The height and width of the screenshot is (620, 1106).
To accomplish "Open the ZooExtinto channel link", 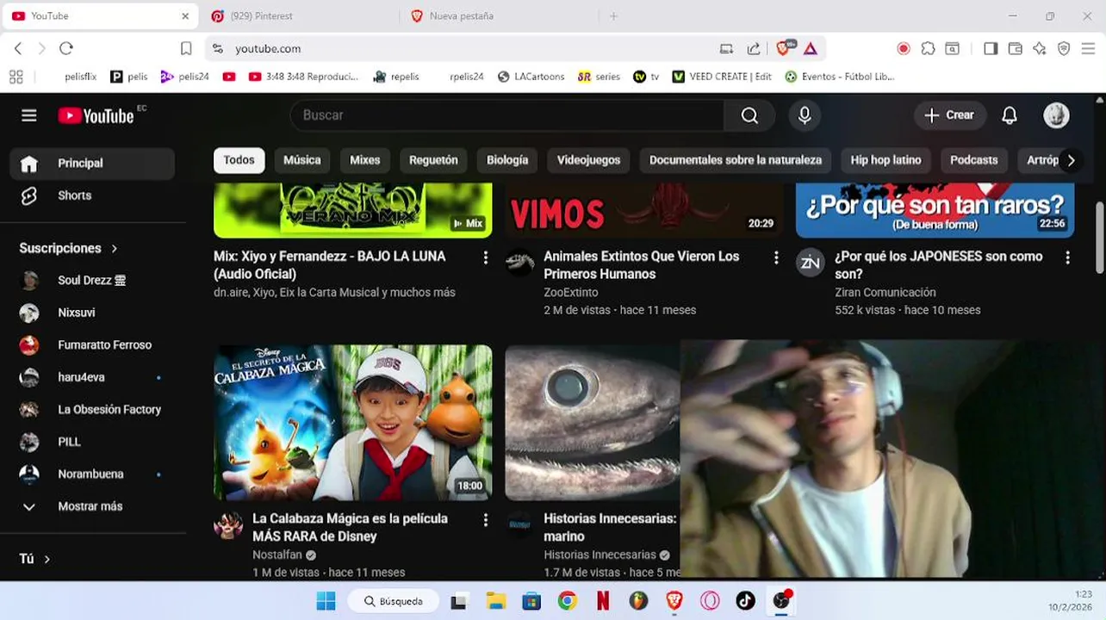I will (570, 292).
